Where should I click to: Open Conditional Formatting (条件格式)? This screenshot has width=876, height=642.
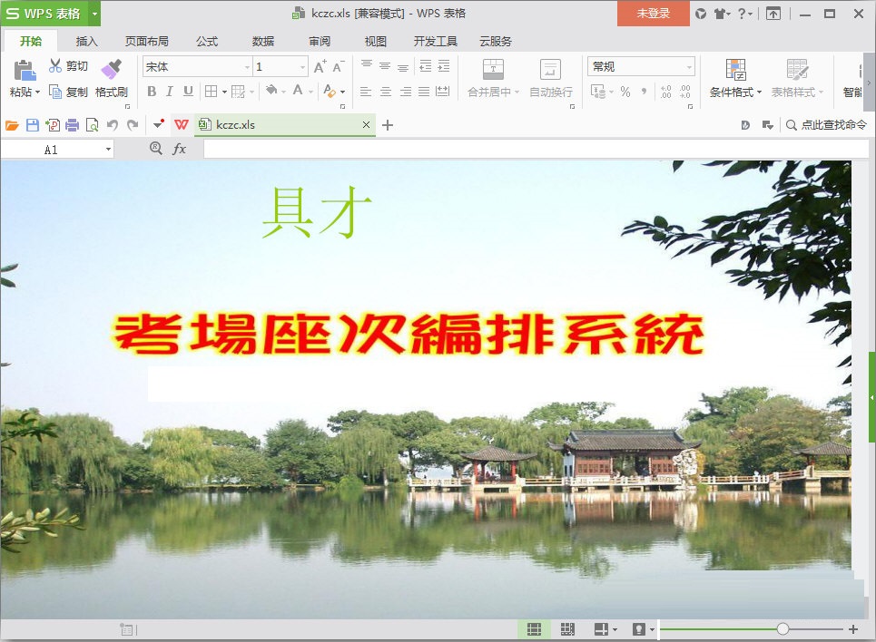735,79
